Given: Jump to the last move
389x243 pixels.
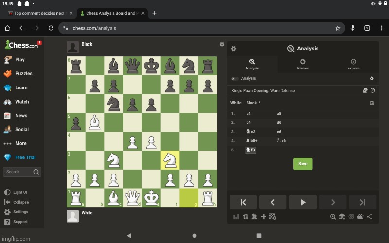Looking at the screenshot, I should [x=362, y=202].
